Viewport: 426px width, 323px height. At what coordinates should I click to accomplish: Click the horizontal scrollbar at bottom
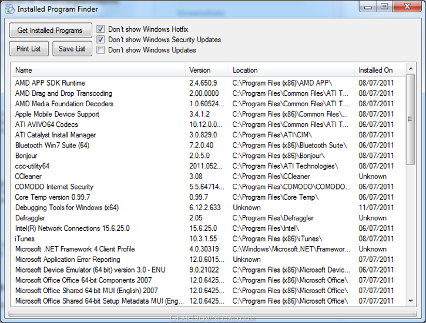pyautogui.click(x=213, y=314)
